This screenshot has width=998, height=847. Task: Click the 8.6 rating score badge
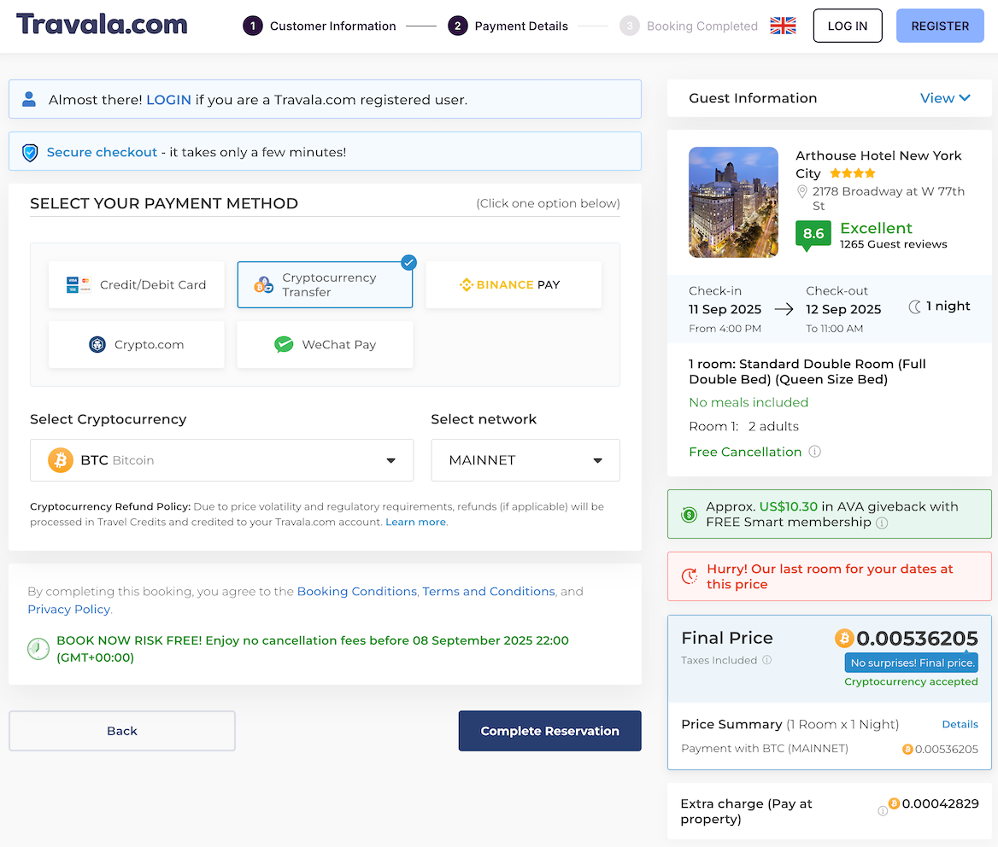pos(813,234)
